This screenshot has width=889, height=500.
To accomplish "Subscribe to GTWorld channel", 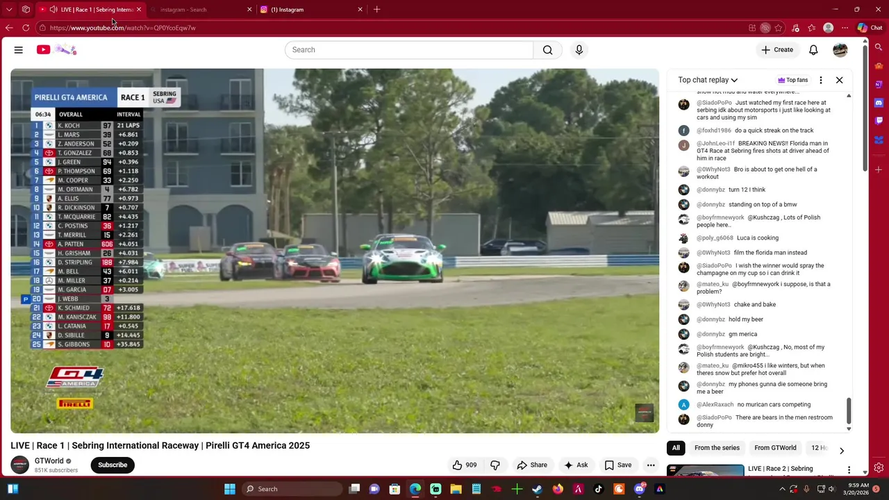I will pos(113,465).
